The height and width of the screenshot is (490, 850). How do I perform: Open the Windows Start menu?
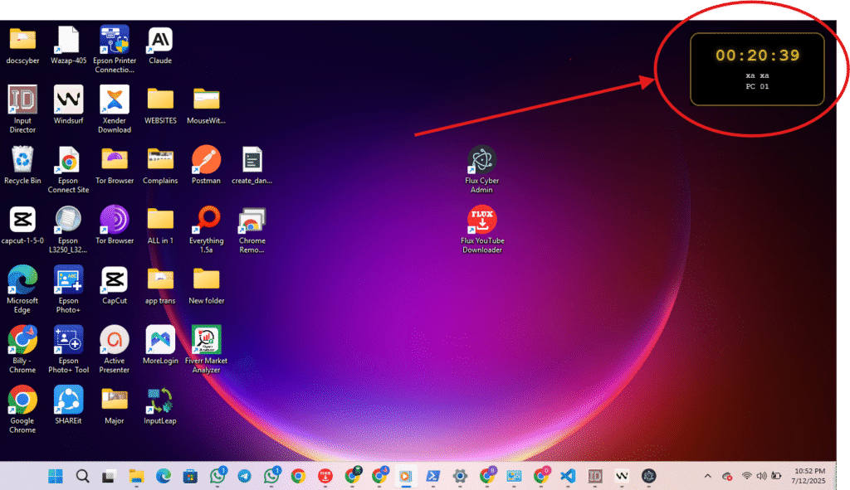coord(56,477)
